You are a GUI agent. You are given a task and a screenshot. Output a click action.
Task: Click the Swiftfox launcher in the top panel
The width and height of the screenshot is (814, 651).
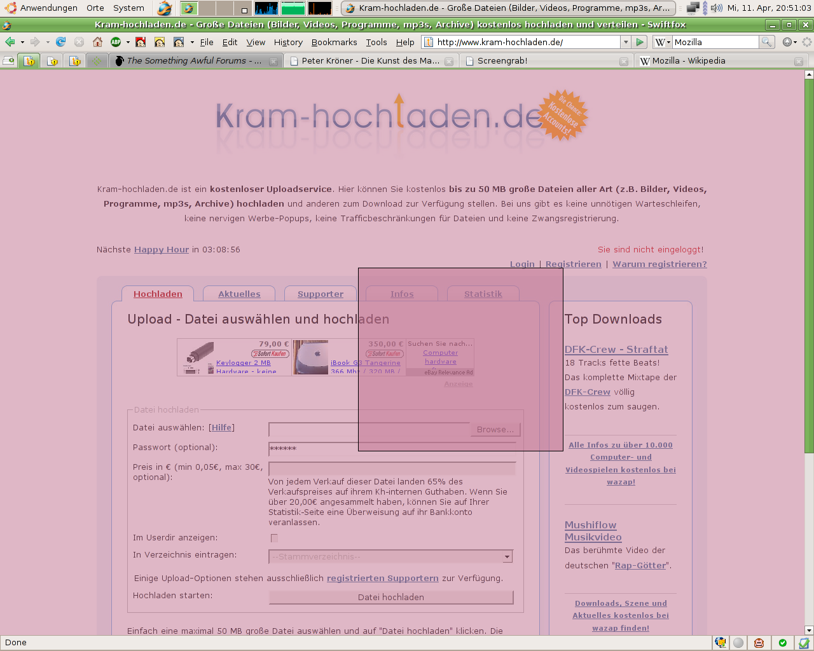click(164, 8)
